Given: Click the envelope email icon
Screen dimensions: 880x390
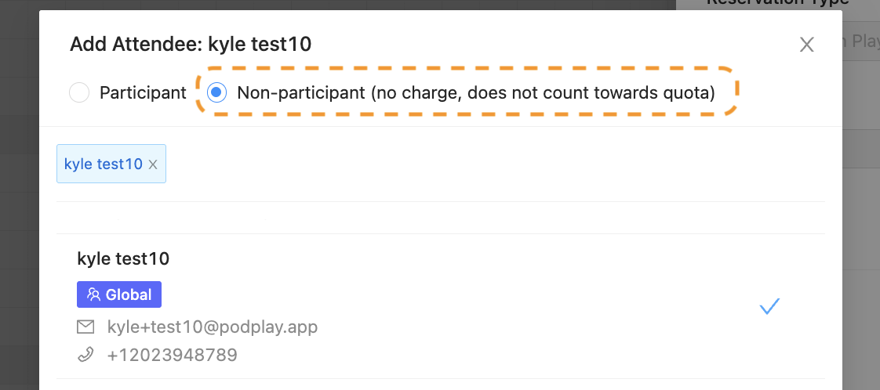Looking at the screenshot, I should pos(86,327).
